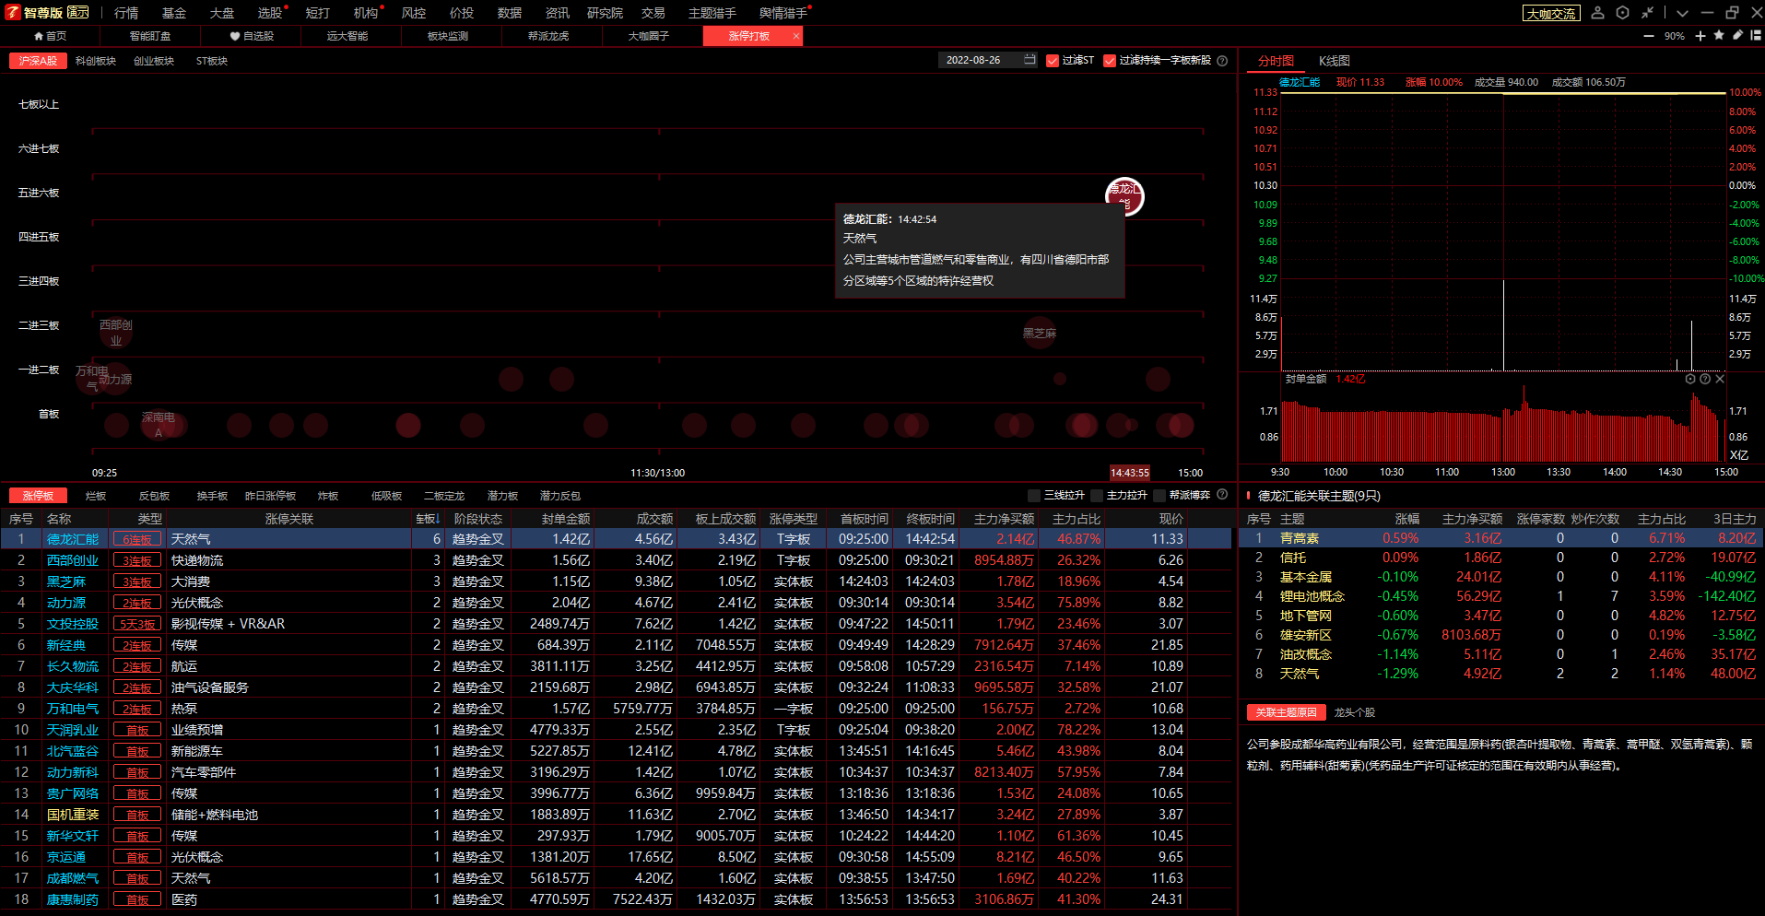Select the 锂电池概念 theme row
This screenshot has width=1765, height=916.
pyautogui.click(x=1500, y=596)
